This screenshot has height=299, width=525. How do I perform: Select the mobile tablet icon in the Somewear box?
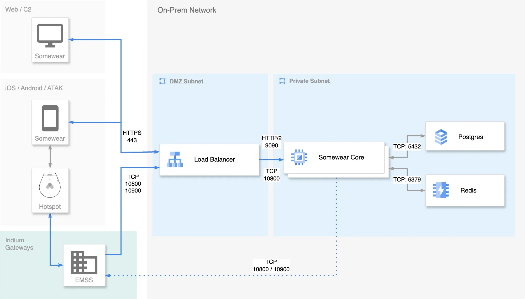pos(50,118)
